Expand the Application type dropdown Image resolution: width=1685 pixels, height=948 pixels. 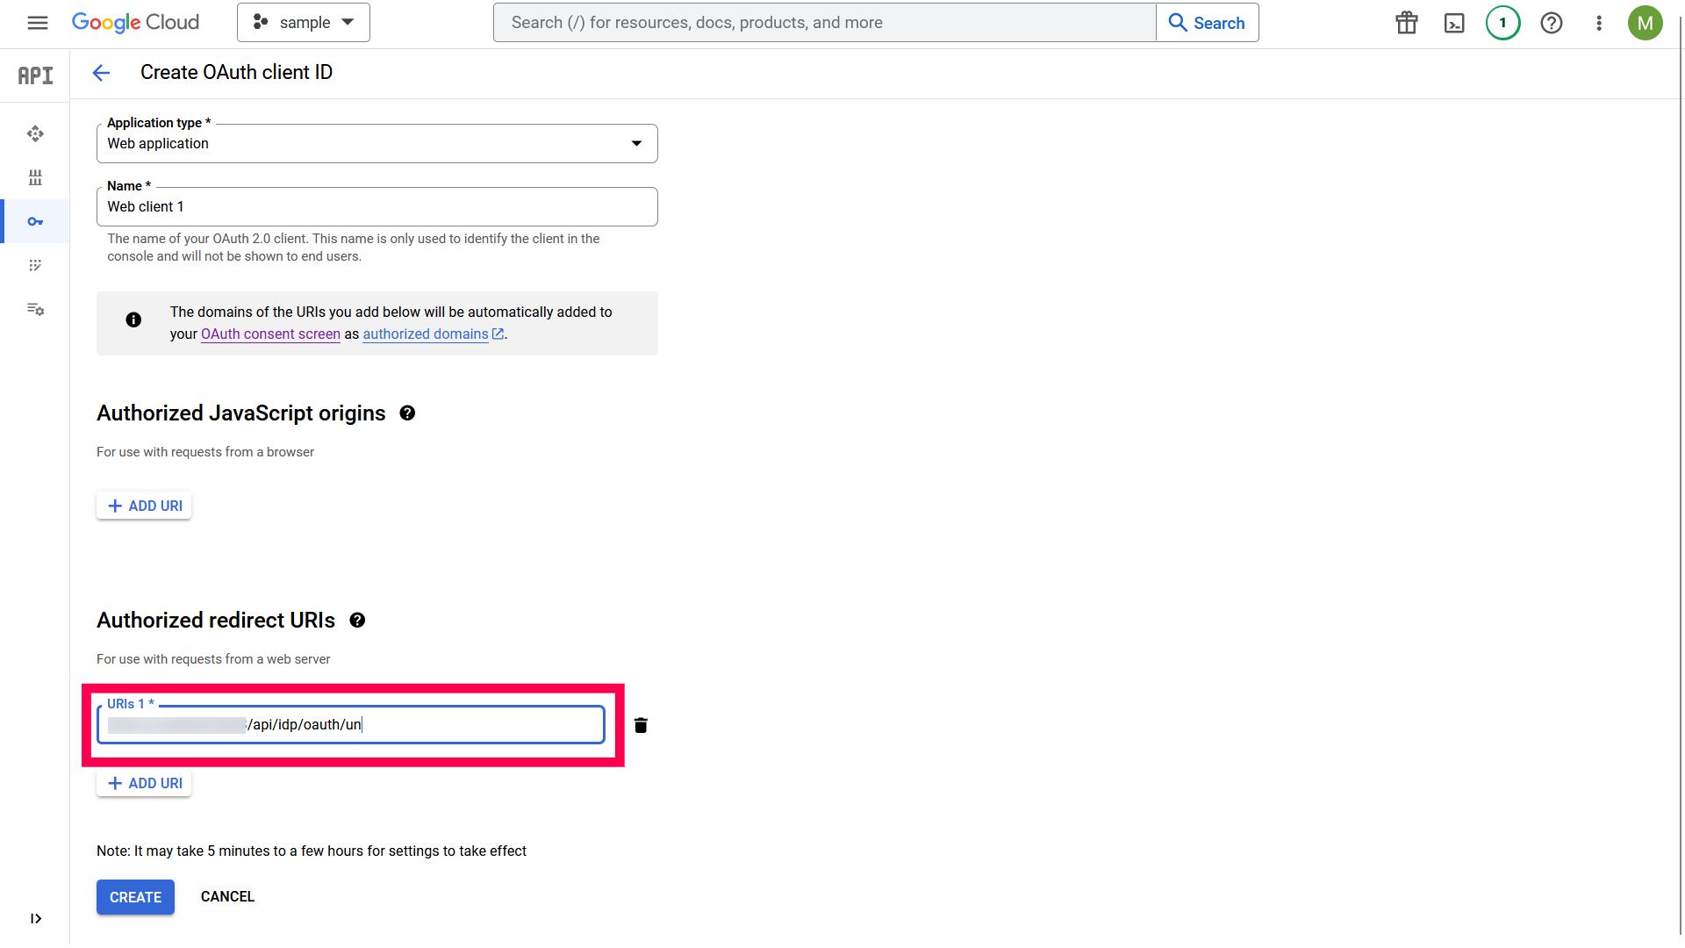(x=376, y=144)
